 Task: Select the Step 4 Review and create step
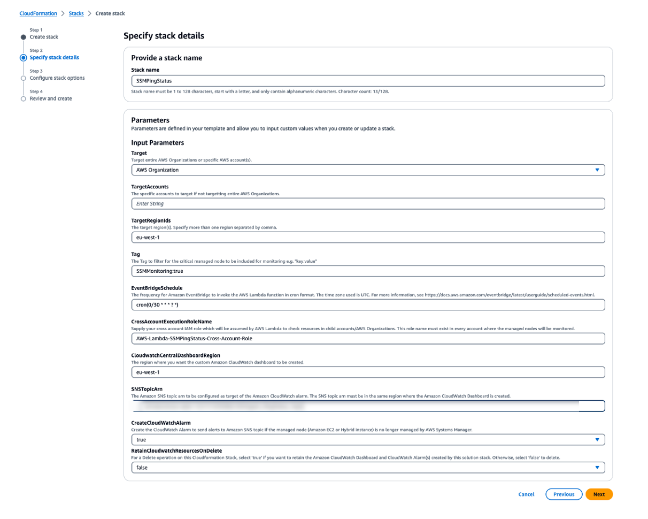point(51,98)
